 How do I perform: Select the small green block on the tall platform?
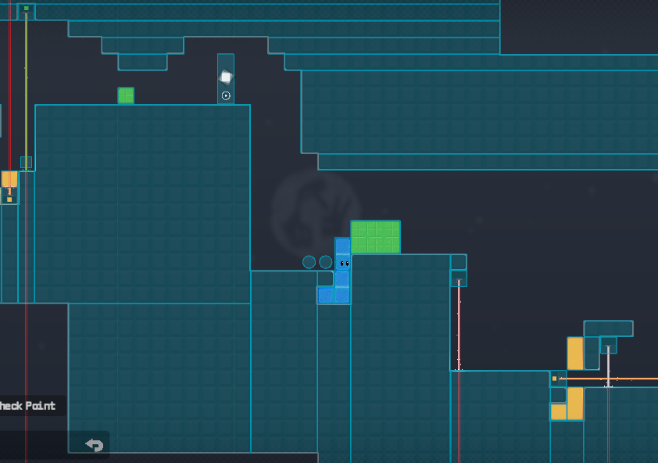(x=126, y=95)
